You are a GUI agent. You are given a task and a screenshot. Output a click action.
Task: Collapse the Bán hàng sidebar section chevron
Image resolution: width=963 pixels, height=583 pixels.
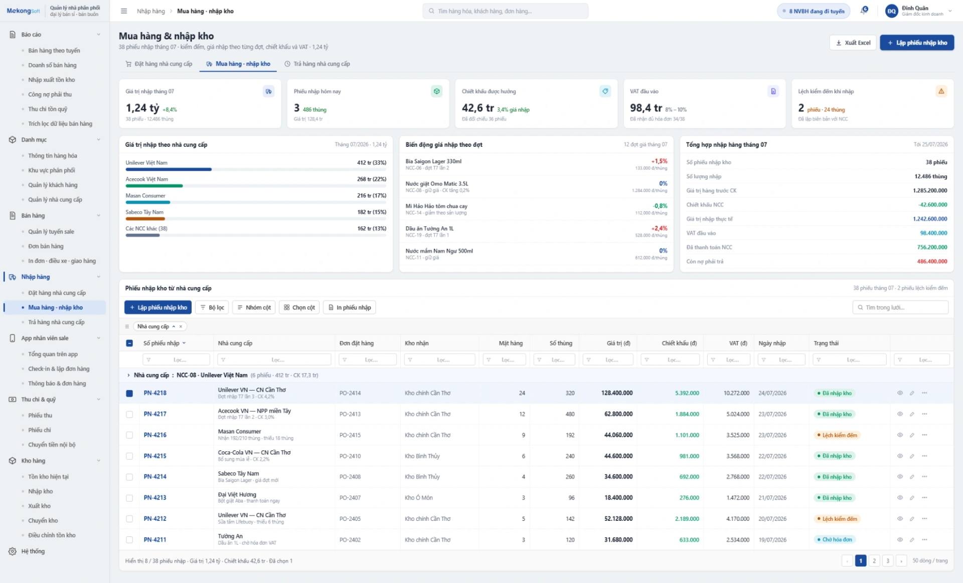coord(98,216)
